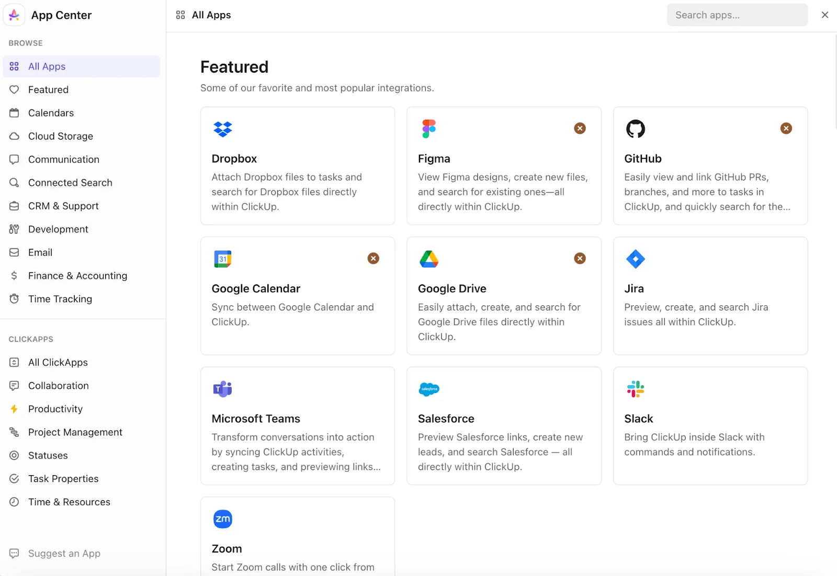Browse the Calendars category

pos(82,113)
